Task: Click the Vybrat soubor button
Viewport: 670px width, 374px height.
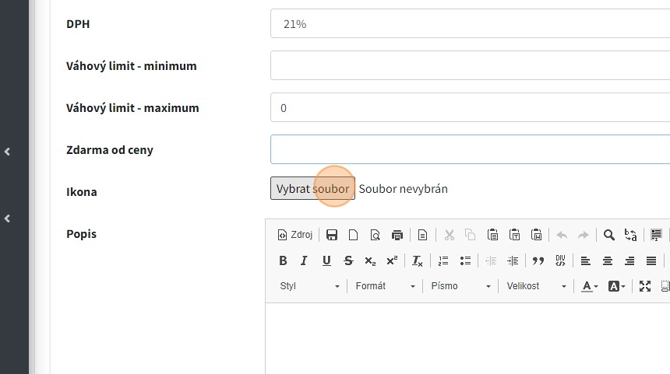Action: pos(312,188)
